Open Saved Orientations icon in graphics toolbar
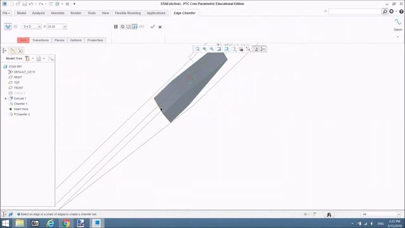405x228 pixels. [x=234, y=49]
